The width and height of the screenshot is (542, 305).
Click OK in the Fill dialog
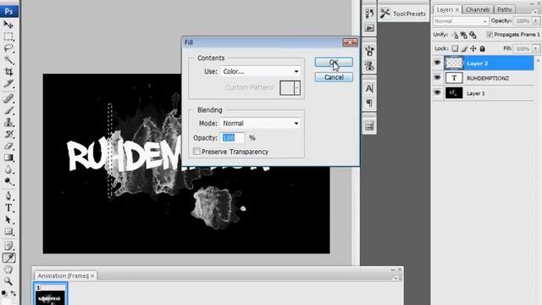334,62
